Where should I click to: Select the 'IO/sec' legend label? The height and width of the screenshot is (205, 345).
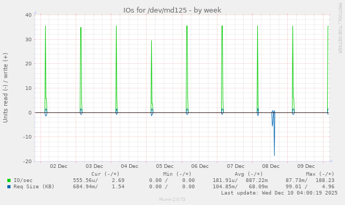[x=23, y=180]
